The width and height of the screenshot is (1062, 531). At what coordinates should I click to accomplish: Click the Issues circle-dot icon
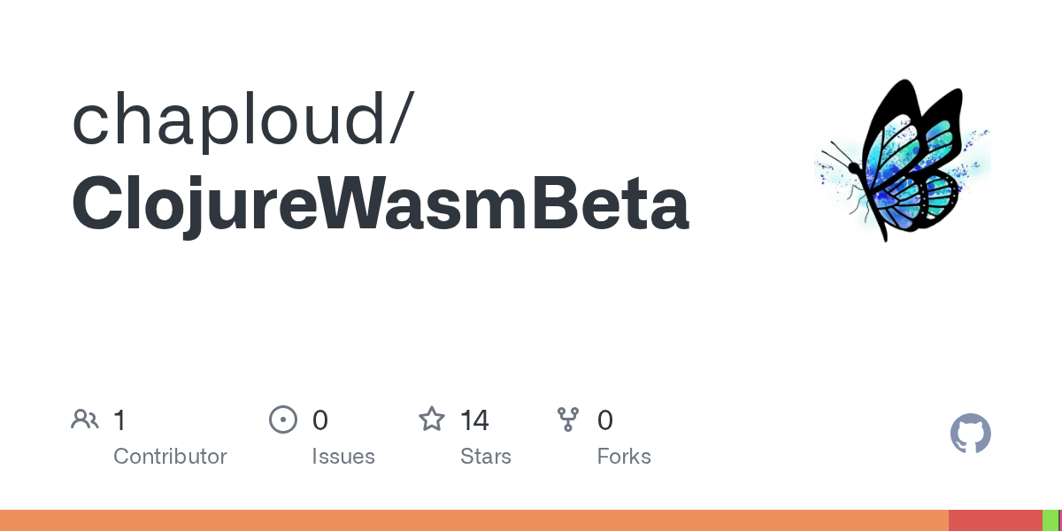(x=283, y=419)
